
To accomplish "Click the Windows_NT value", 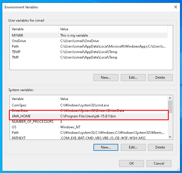I will click(x=70, y=127).
